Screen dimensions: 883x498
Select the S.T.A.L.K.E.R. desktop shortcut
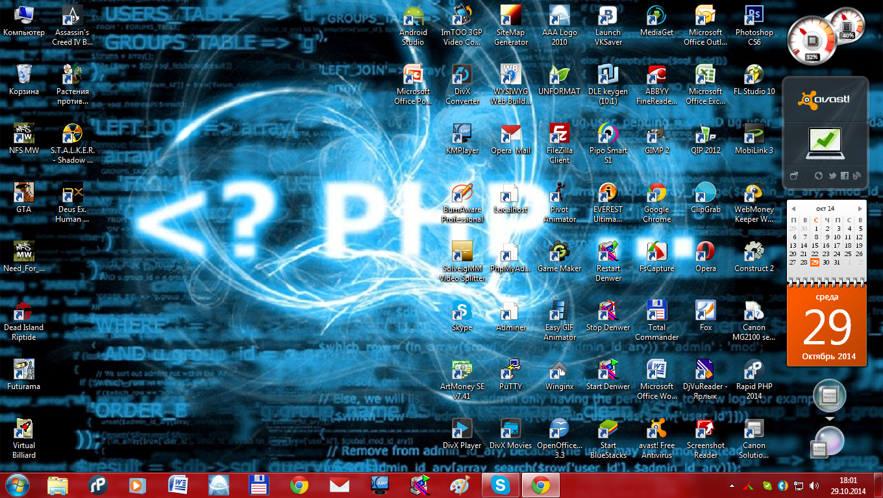tap(72, 144)
